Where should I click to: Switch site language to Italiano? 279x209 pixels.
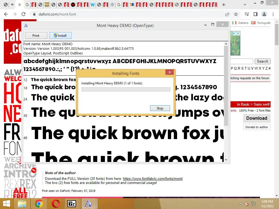[240, 23]
